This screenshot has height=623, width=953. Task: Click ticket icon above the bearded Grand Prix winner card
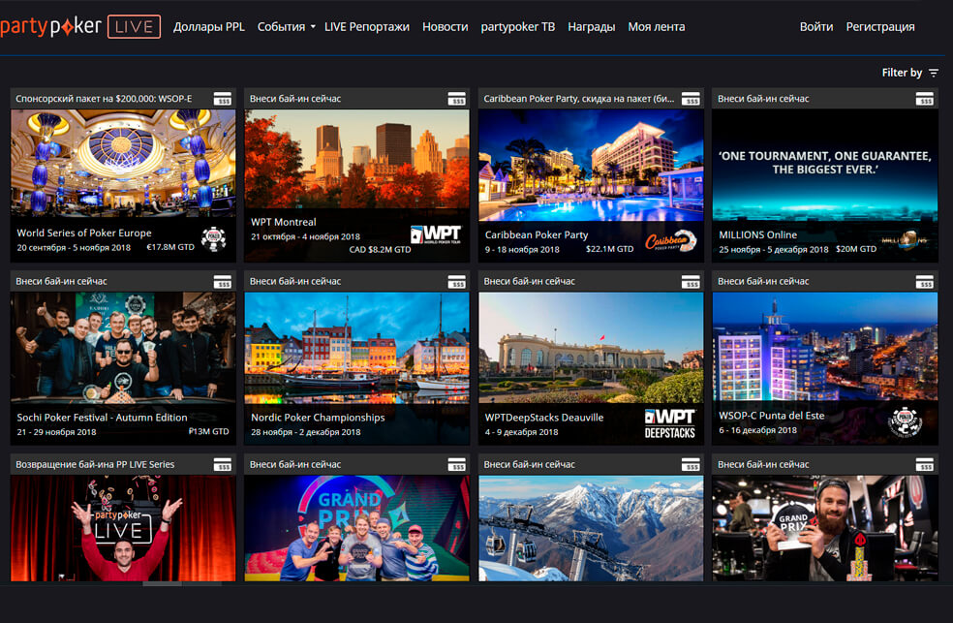pyautogui.click(x=925, y=464)
